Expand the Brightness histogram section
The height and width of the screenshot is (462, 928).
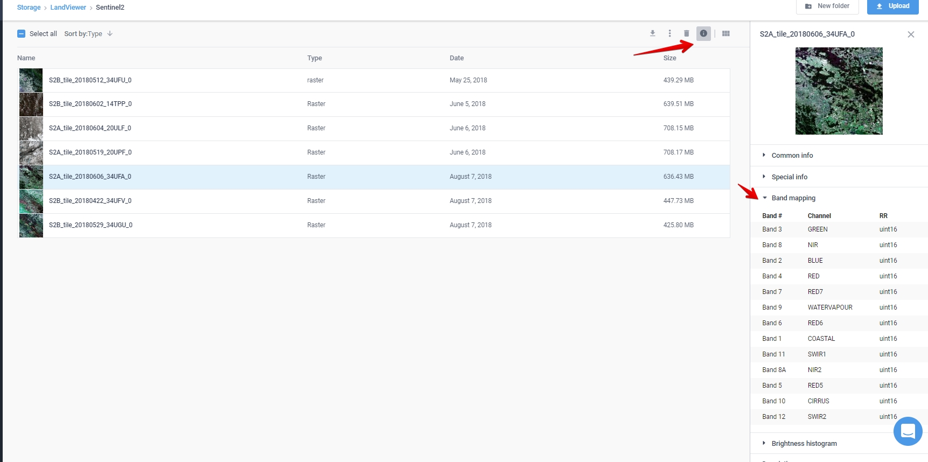click(x=804, y=444)
